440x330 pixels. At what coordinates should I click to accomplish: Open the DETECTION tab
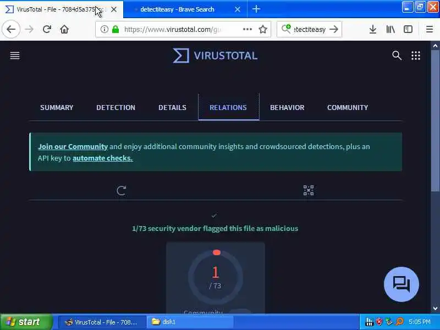(116, 107)
